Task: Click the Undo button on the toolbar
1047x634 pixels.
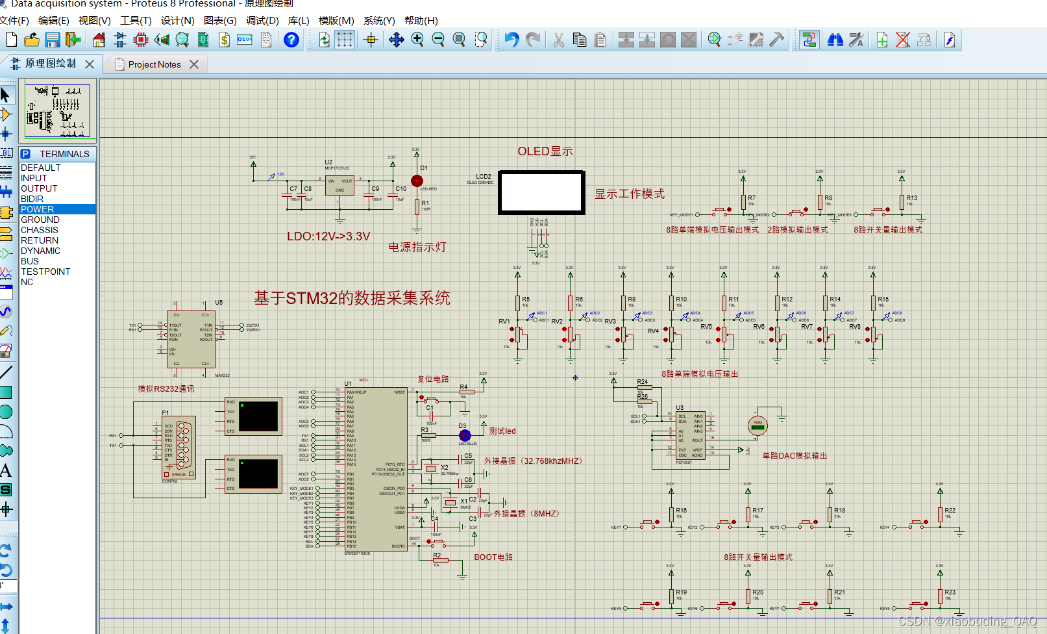Action: point(511,40)
